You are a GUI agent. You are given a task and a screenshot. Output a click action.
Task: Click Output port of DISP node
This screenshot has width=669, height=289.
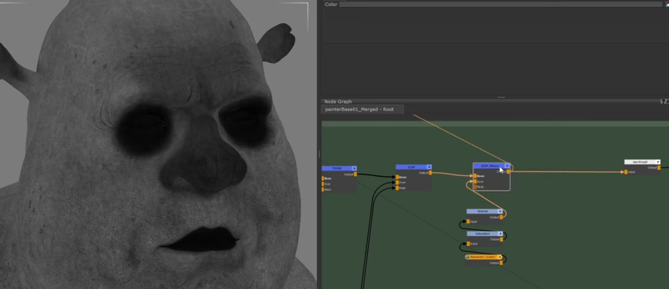coord(430,173)
